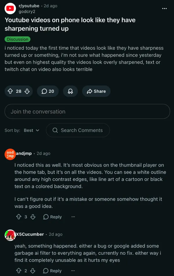Viewport: 174px width, 276px height.
Task: Open more options on X5Cucumber's comment
Action: pyautogui.click(x=73, y=271)
